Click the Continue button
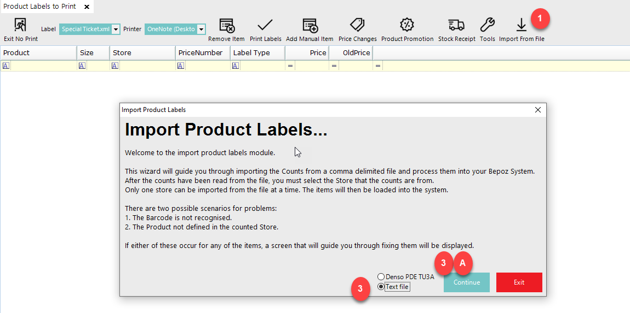 click(x=466, y=282)
